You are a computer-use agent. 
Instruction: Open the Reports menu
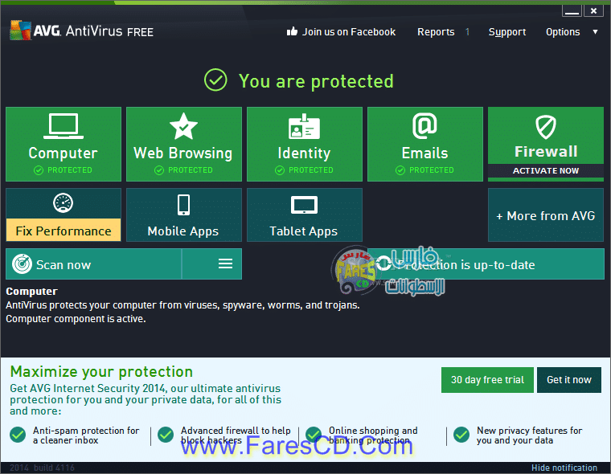pyautogui.click(x=436, y=32)
